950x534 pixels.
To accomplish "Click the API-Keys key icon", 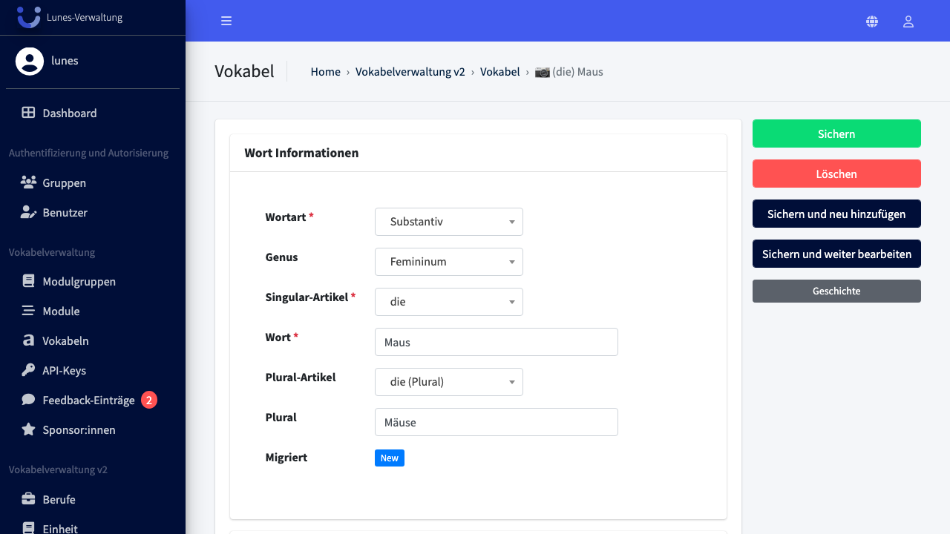I will click(28, 370).
